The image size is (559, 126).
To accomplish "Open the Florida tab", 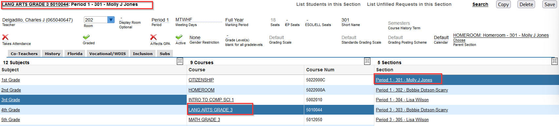I will coord(75,54).
